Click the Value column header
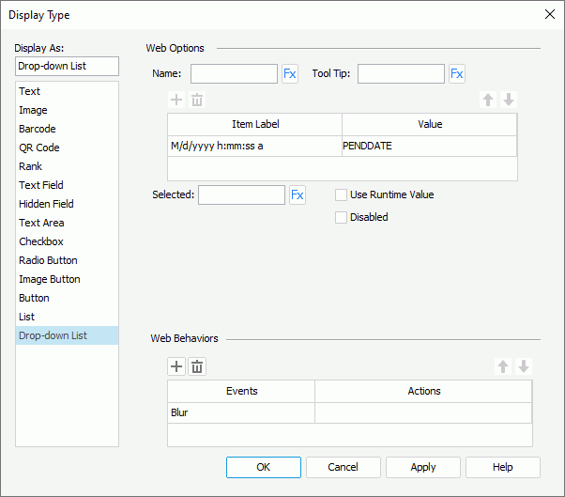 click(x=430, y=124)
